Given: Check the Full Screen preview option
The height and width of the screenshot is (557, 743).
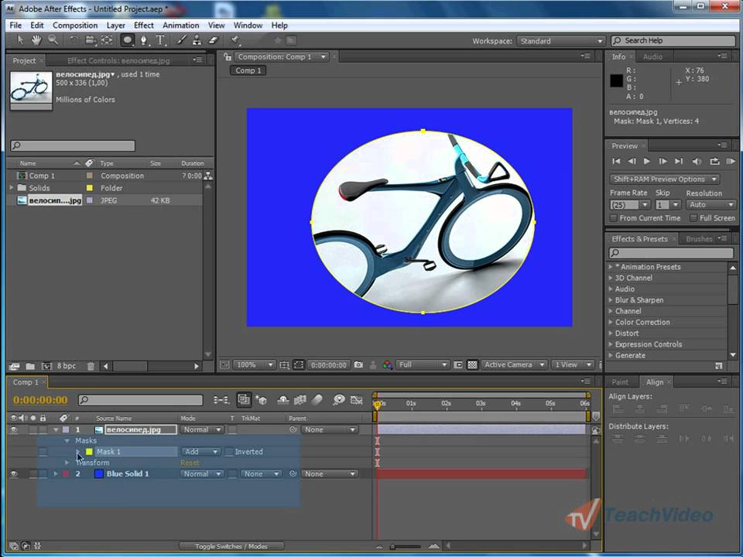Looking at the screenshot, I should click(693, 218).
